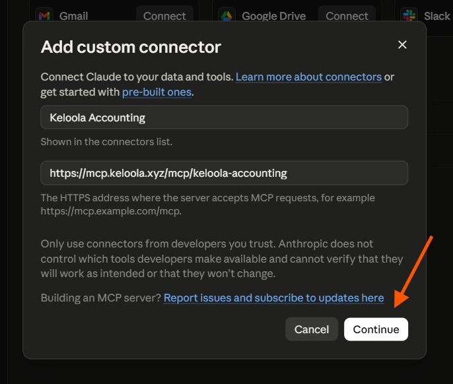Screen dimensions: 453x384
Task: Cancel adding the custom connector
Action: (x=312, y=329)
